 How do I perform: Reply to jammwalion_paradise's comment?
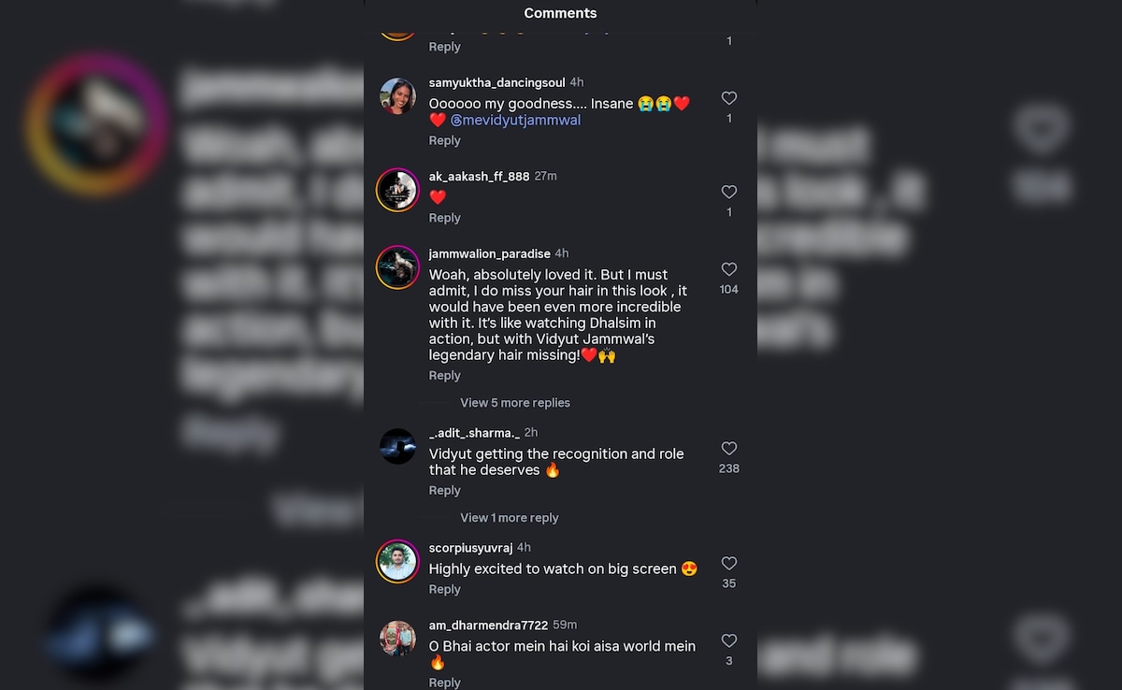tap(445, 376)
